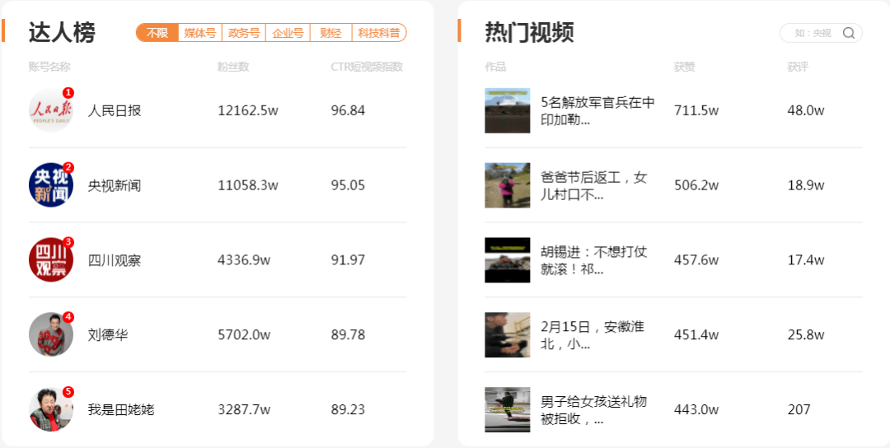Click the search magnifier icon
This screenshot has width=890, height=448.
pyautogui.click(x=849, y=33)
